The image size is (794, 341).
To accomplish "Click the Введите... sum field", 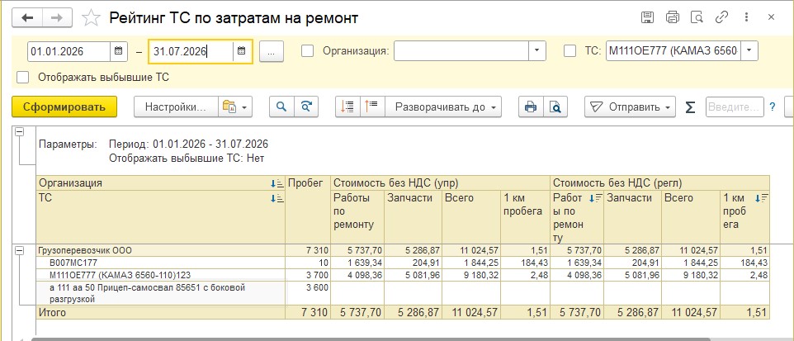I will [735, 107].
